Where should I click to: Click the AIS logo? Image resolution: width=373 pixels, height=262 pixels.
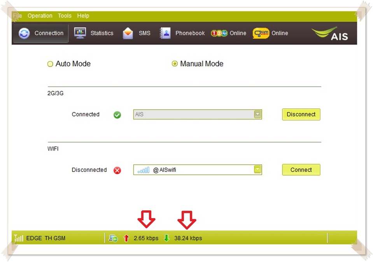click(330, 33)
